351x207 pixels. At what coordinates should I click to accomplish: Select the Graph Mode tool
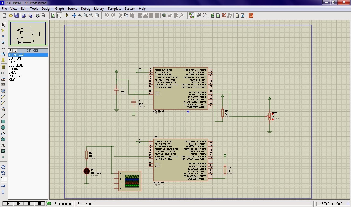click(3, 78)
